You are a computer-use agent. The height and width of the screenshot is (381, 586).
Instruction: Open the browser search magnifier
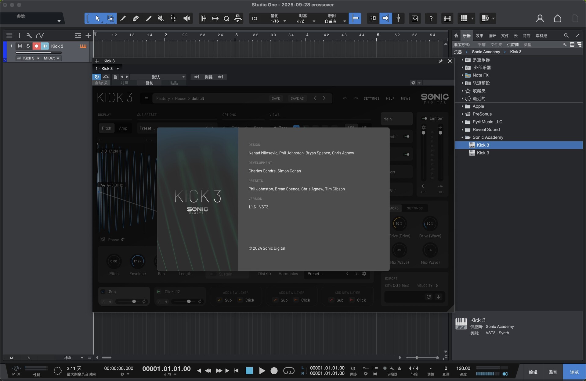pos(566,36)
